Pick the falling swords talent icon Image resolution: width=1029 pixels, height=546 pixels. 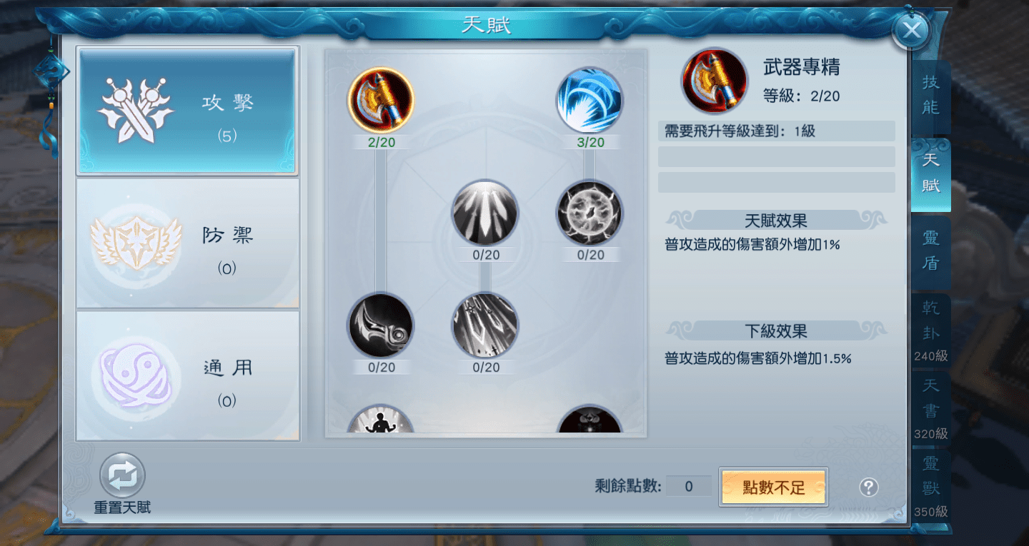[x=485, y=325]
